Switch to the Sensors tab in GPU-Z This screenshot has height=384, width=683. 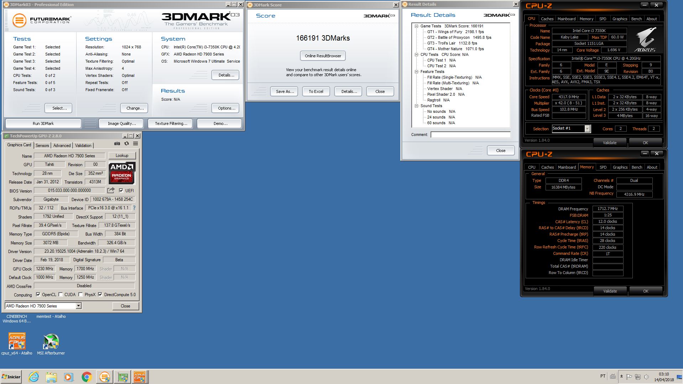42,145
